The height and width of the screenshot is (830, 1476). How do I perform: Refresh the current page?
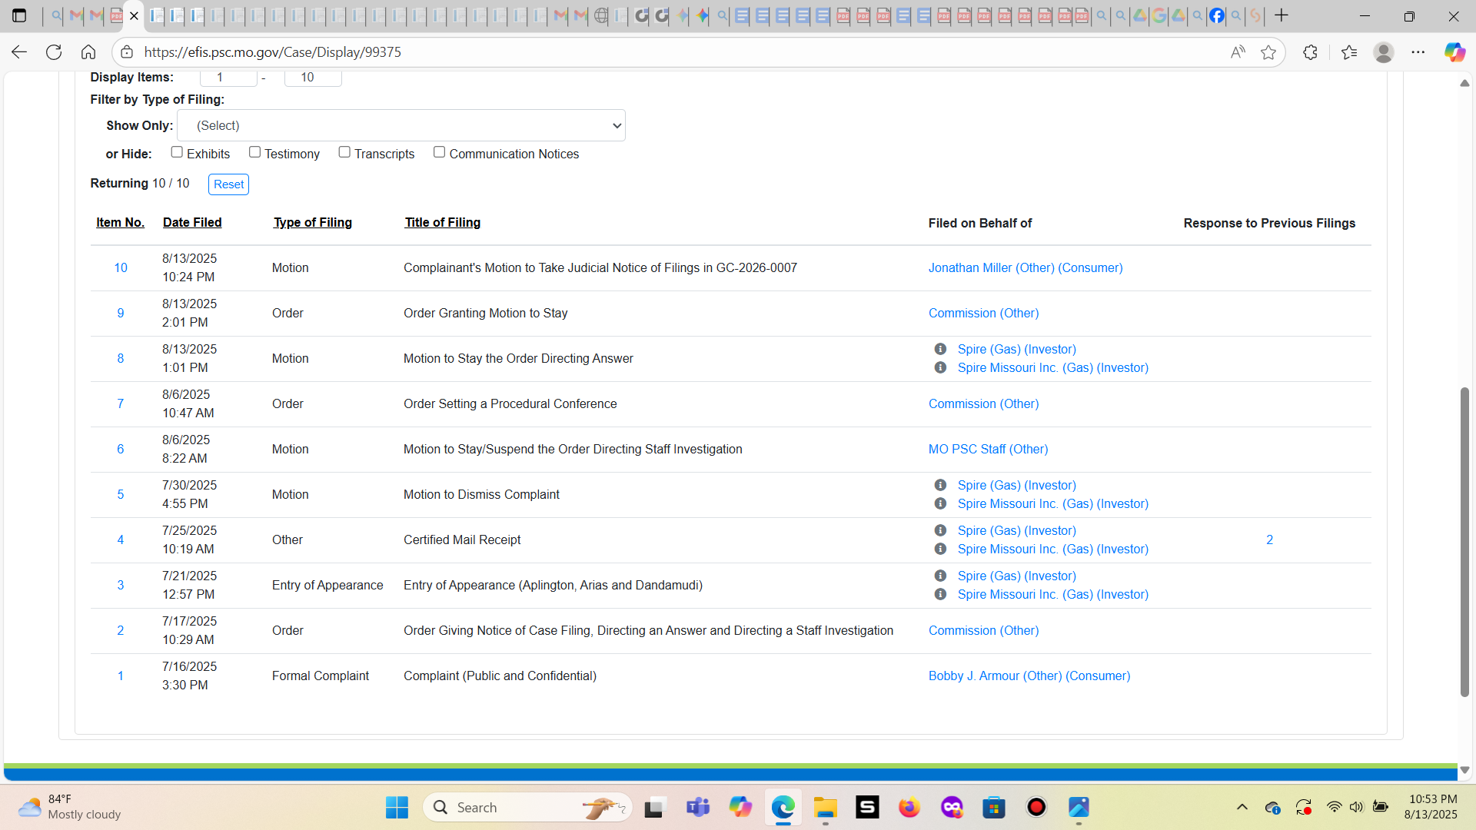pos(54,52)
